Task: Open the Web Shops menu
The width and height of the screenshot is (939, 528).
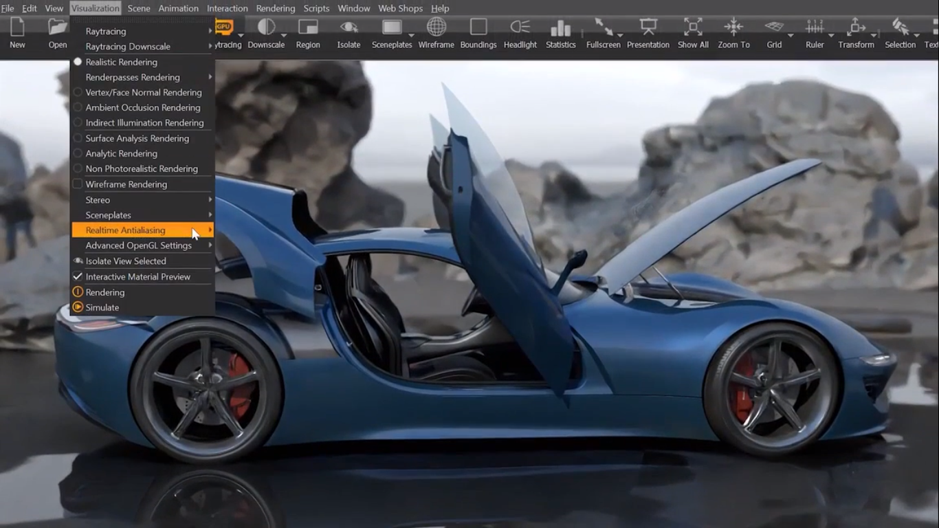Action: pyautogui.click(x=401, y=8)
